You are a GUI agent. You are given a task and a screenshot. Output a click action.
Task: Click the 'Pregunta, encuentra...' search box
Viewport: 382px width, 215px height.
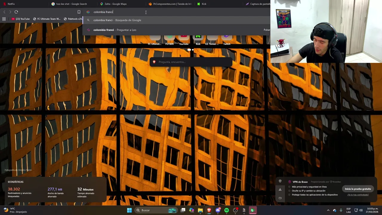click(x=191, y=62)
